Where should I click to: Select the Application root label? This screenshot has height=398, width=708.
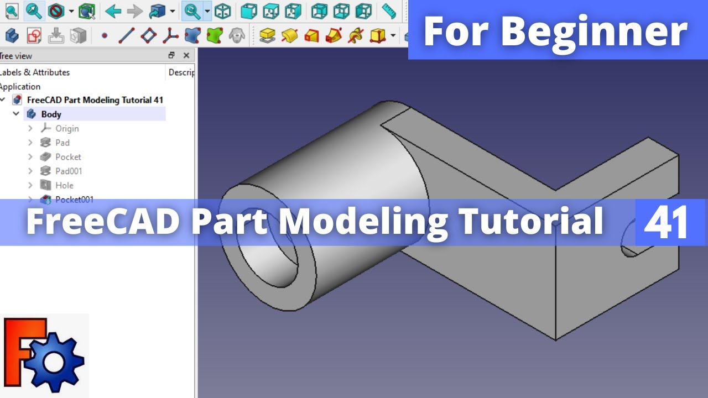(x=20, y=86)
